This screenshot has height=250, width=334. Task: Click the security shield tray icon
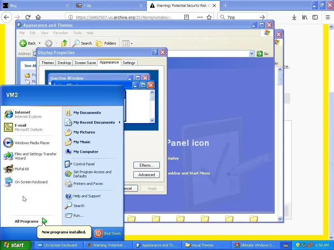(297, 245)
